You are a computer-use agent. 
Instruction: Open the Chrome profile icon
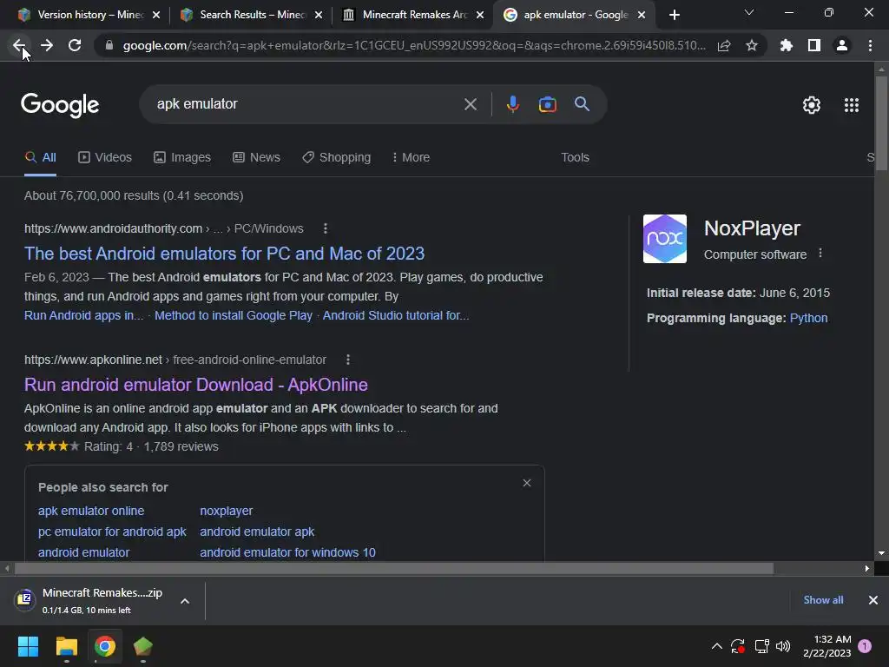(842, 45)
